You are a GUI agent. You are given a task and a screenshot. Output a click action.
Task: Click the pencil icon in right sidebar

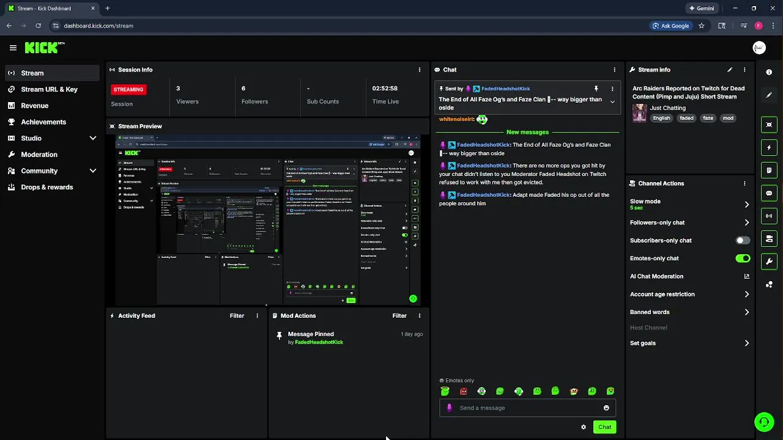(769, 95)
